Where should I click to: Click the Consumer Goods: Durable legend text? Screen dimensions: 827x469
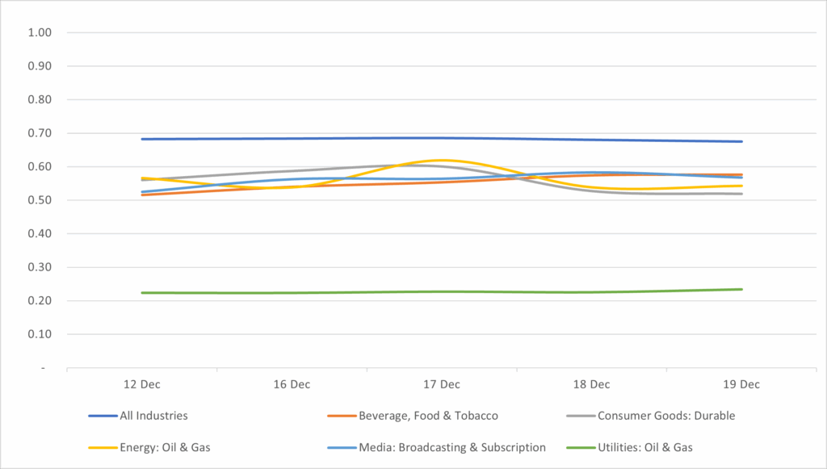coord(665,416)
